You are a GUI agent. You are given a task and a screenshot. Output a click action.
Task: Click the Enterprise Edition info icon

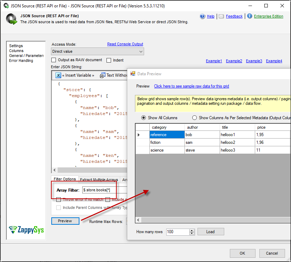[250, 16]
